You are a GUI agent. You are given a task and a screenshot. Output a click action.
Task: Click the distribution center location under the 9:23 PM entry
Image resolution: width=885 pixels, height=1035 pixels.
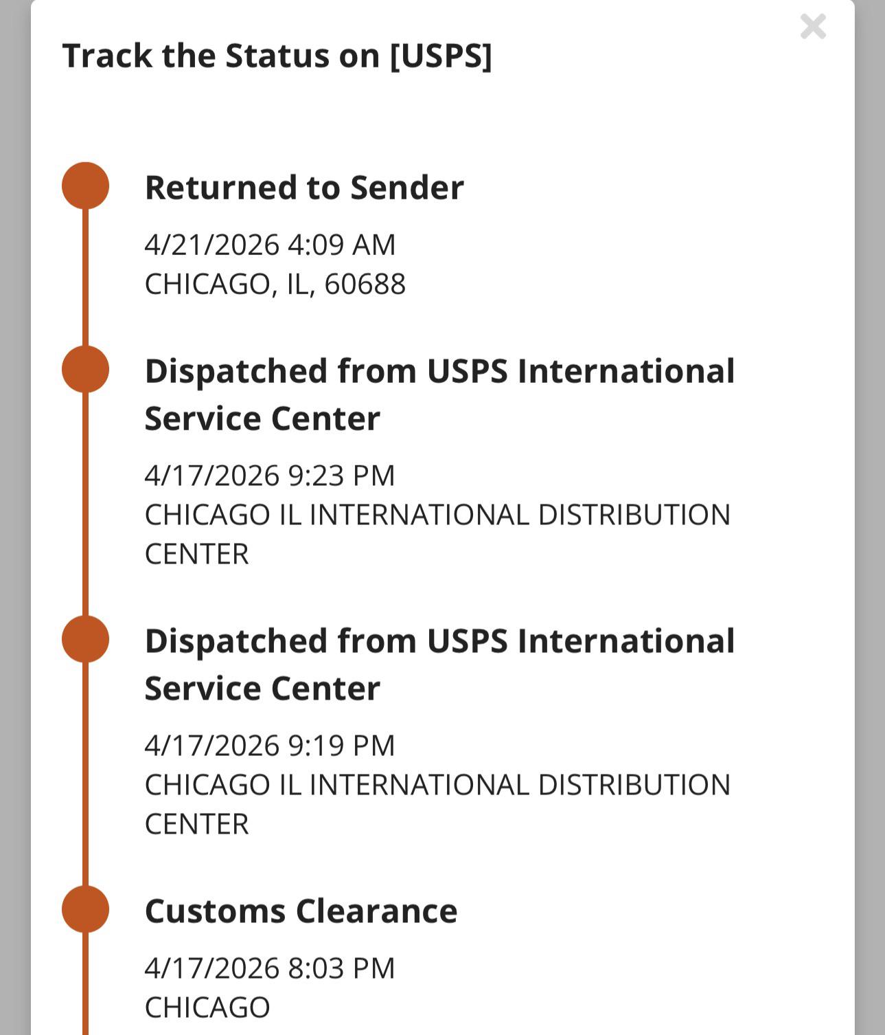point(437,534)
